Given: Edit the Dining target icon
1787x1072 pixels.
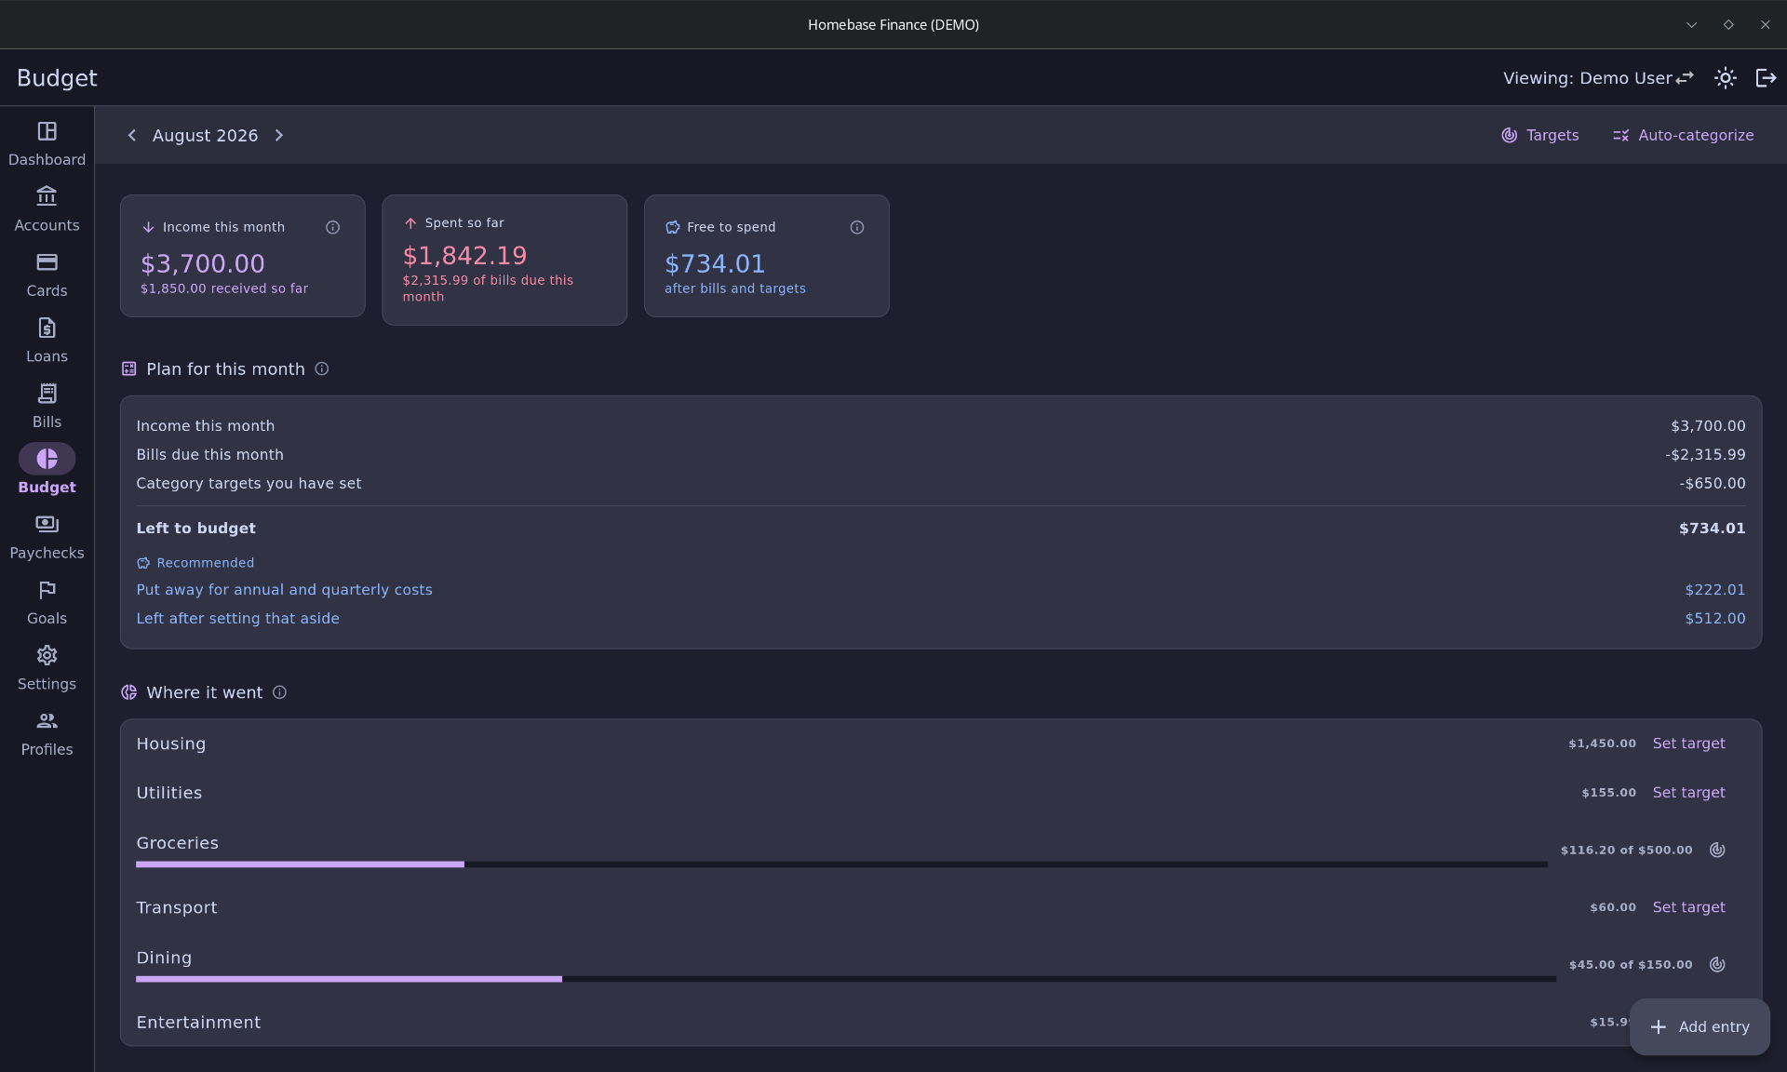Looking at the screenshot, I should point(1717,965).
